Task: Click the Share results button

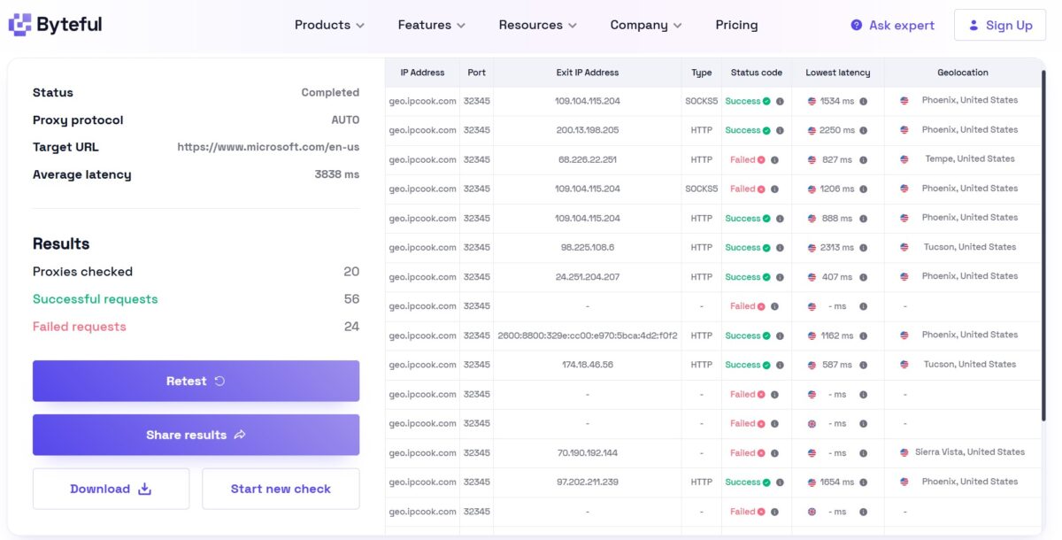Action: (196, 435)
